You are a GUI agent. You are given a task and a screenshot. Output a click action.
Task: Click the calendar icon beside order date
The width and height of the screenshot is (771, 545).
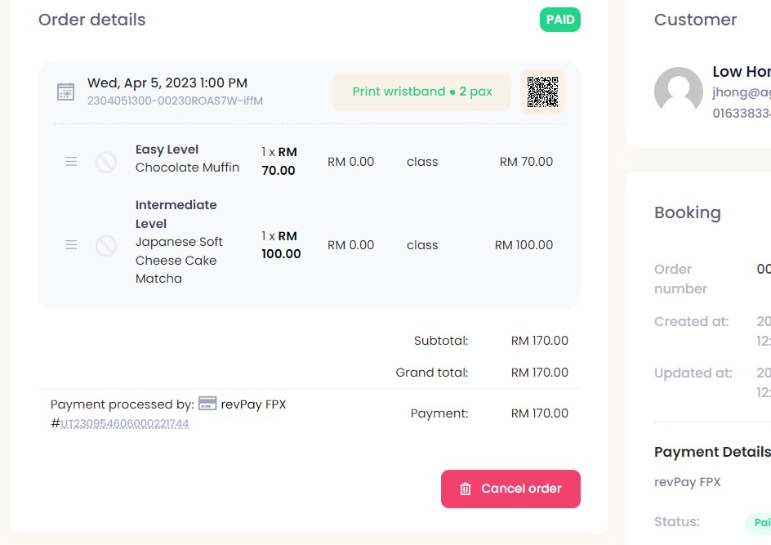click(66, 92)
